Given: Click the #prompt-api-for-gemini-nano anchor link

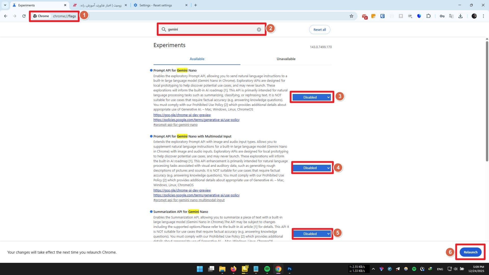Looking at the screenshot, I should point(175,125).
